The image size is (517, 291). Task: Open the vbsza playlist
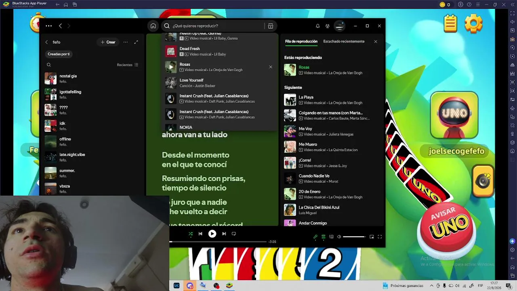click(x=92, y=189)
